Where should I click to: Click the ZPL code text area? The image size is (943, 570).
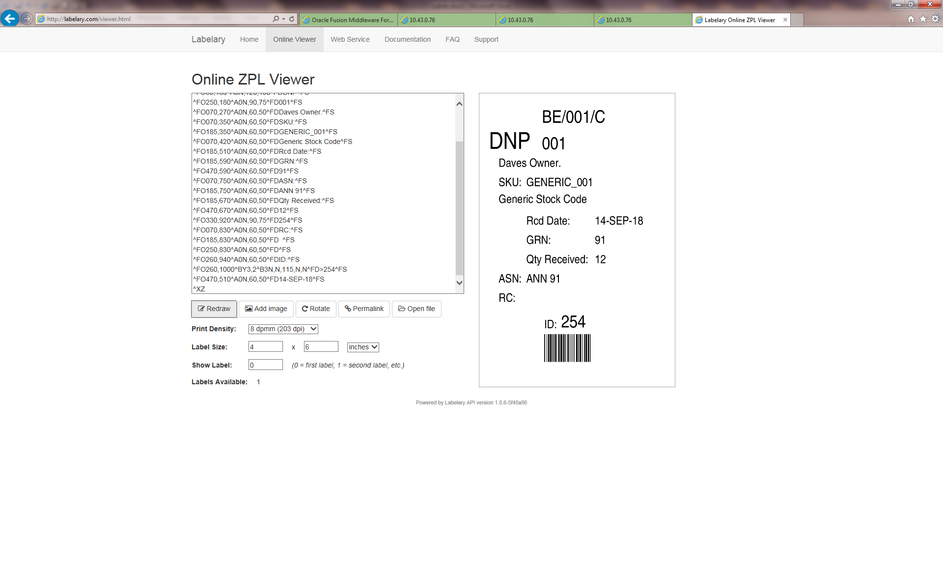pos(324,193)
